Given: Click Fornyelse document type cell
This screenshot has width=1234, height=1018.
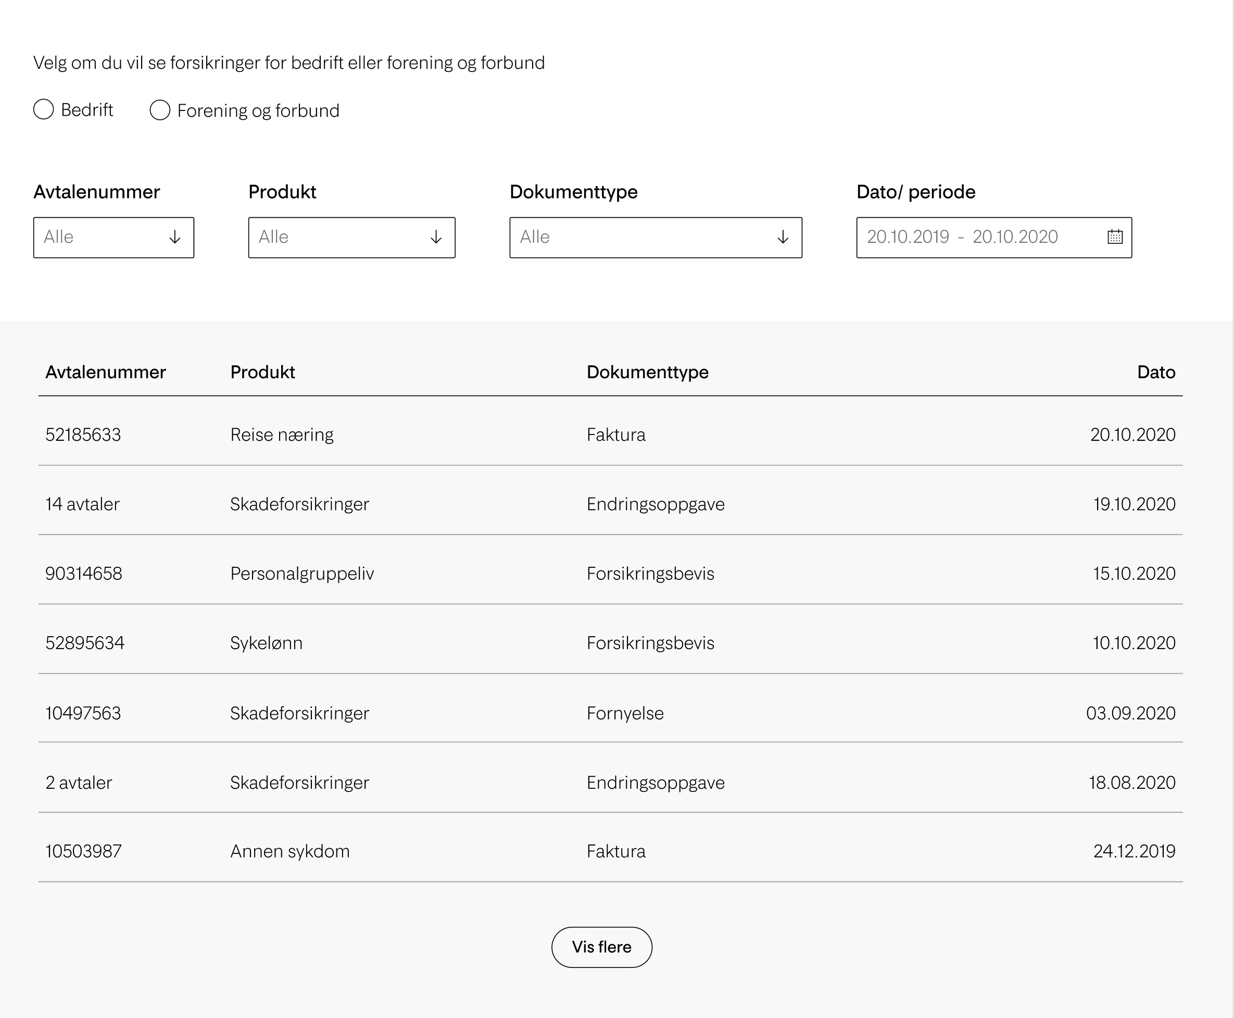Looking at the screenshot, I should coord(625,714).
